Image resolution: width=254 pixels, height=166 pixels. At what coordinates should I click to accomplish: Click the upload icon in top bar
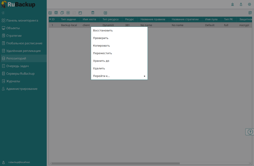click(233, 4)
